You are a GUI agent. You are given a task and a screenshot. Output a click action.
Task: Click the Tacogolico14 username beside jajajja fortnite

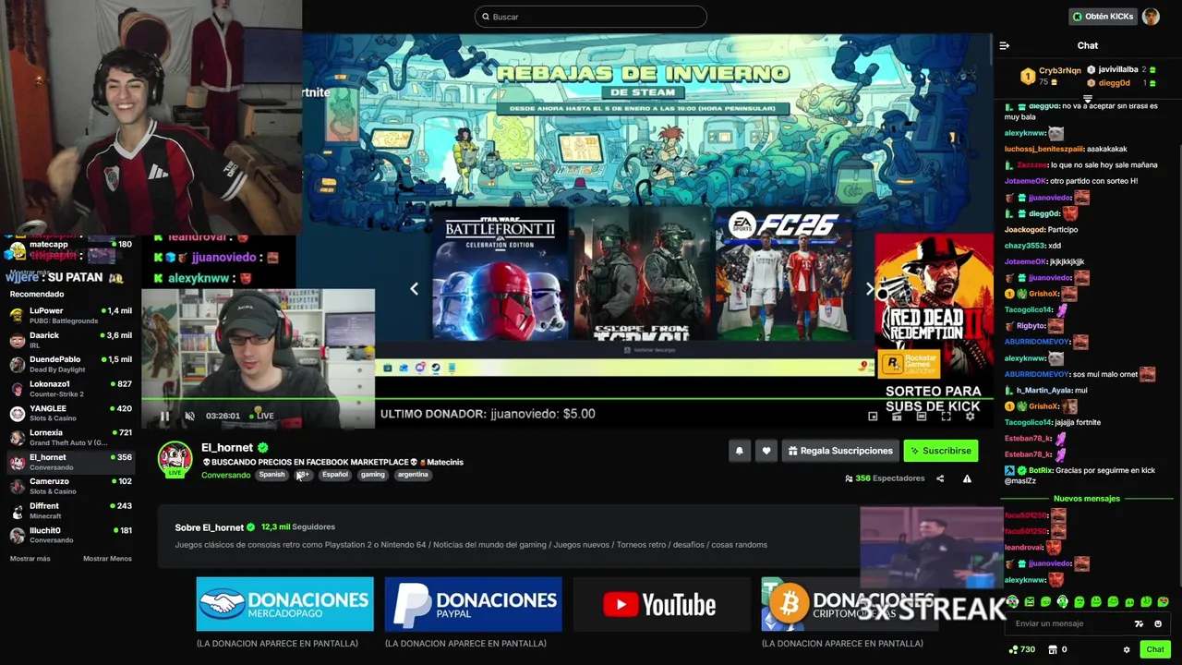point(1029,422)
